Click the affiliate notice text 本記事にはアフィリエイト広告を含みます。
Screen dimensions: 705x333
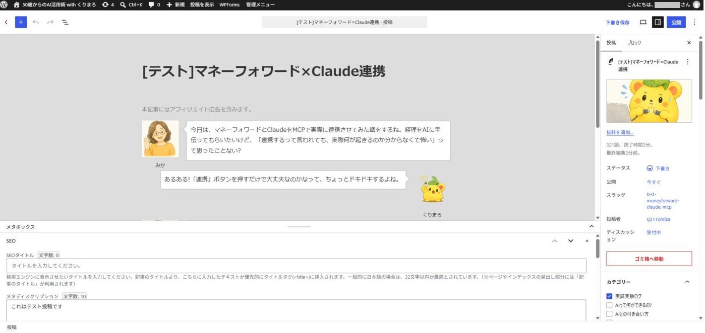coord(197,109)
